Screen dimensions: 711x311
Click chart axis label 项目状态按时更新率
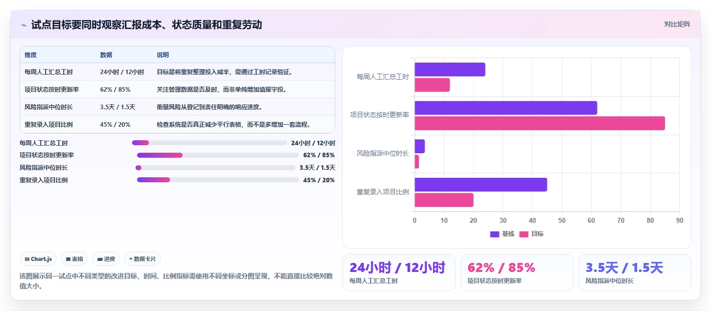tap(379, 115)
